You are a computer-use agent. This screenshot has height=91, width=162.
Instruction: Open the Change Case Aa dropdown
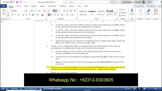tap(39, 11)
